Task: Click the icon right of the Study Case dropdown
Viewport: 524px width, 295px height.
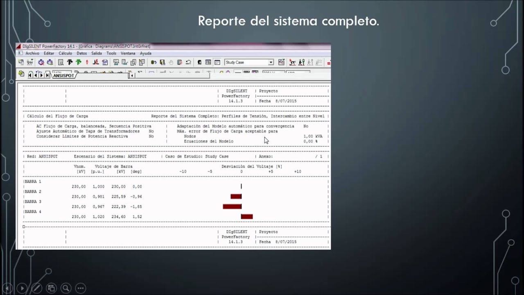Action: point(282,62)
